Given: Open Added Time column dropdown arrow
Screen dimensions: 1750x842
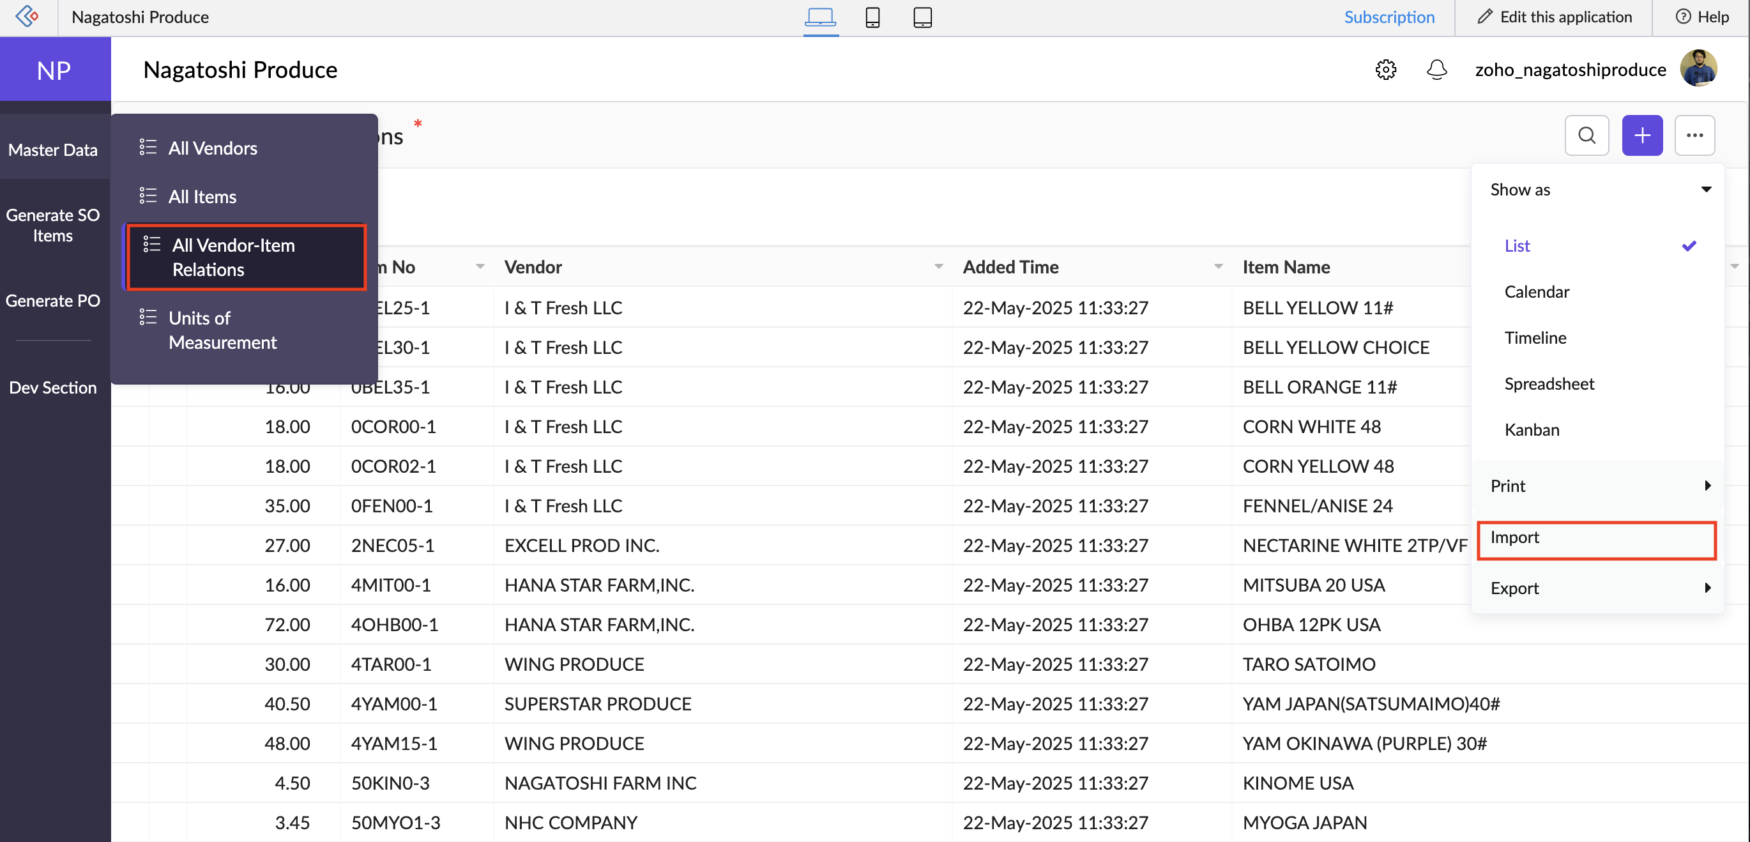Looking at the screenshot, I should [x=1218, y=266].
